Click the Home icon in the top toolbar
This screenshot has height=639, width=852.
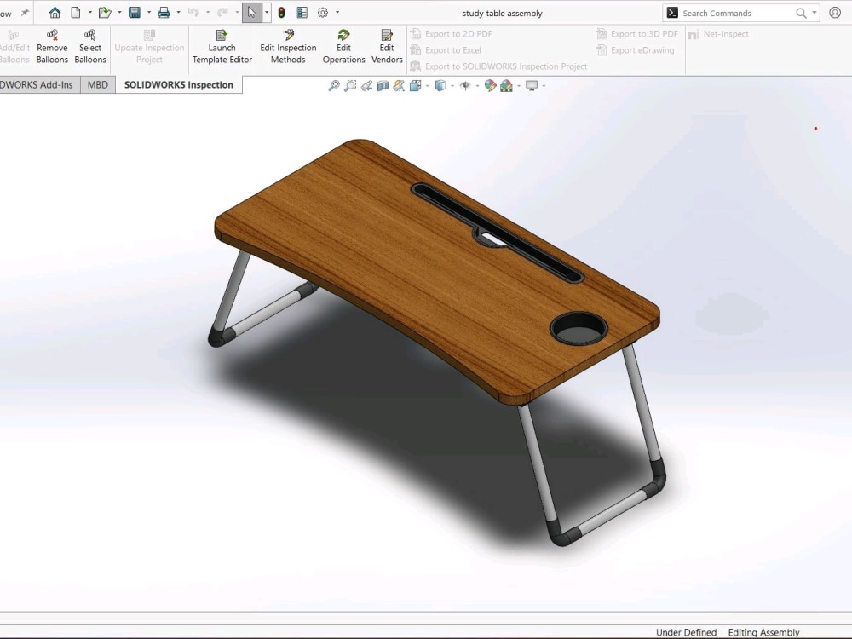[x=55, y=12]
